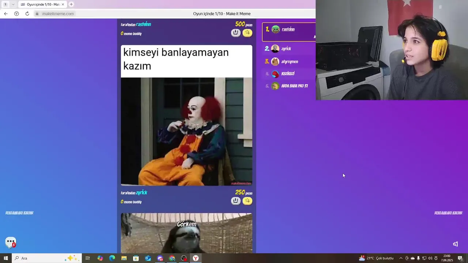Open File Explorer from the taskbar
Screen dimensions: 468x263
click(124, 258)
